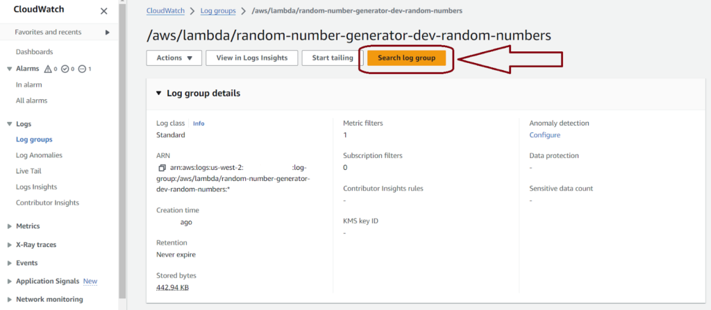Click the insufficient data alarm icon
The height and width of the screenshot is (310, 711).
click(82, 69)
